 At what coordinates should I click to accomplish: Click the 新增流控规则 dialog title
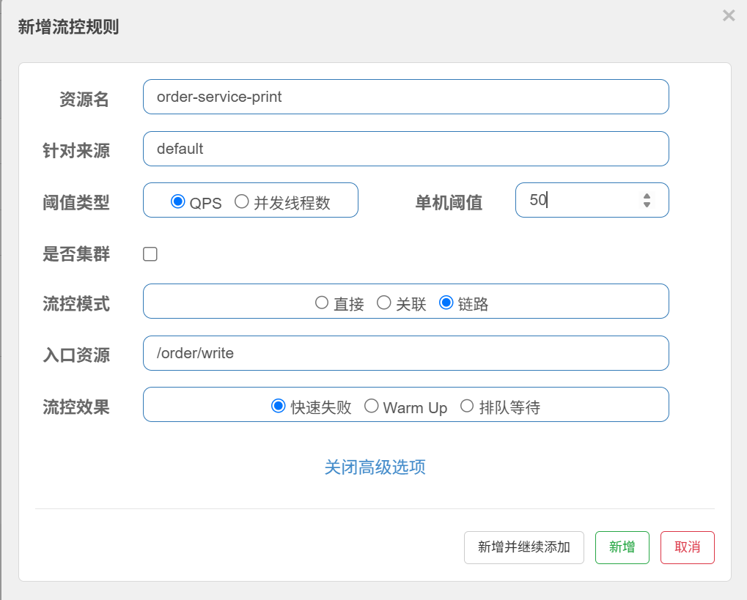point(69,26)
